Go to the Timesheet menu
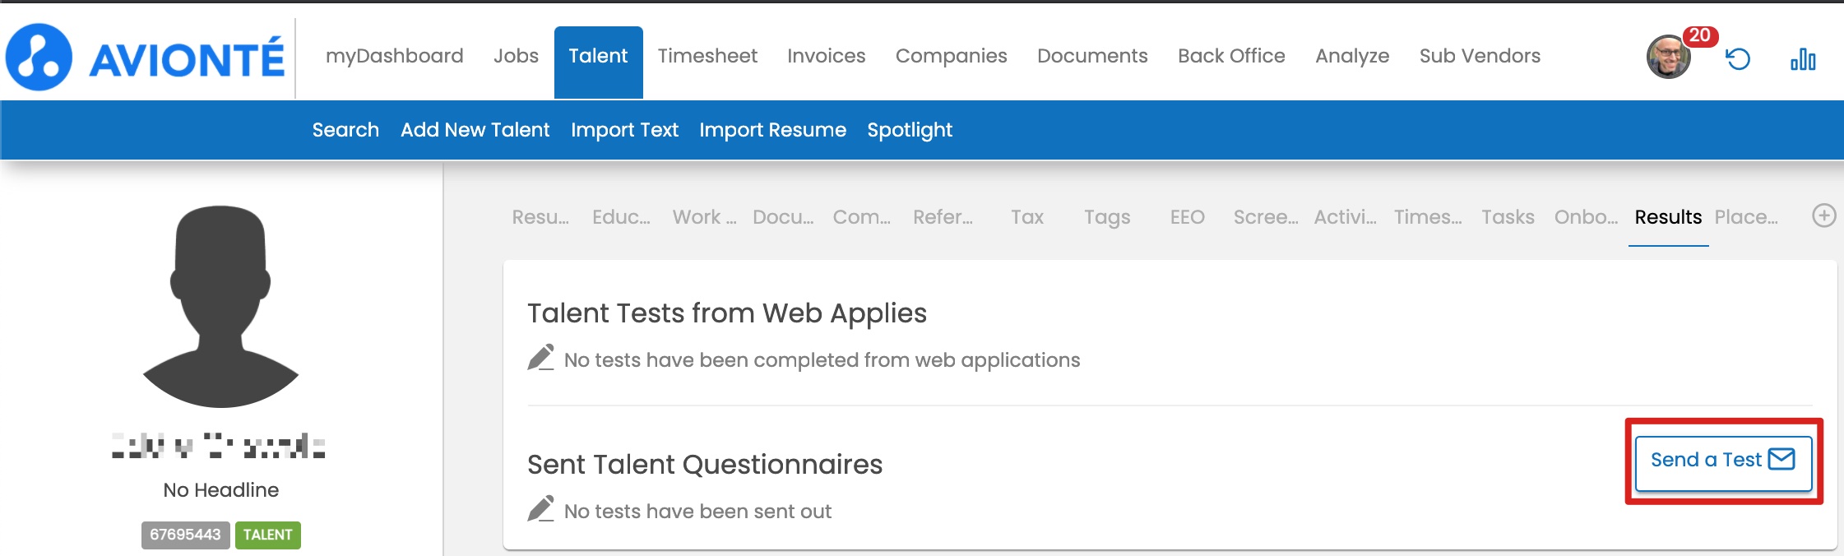This screenshot has width=1844, height=556. point(707,56)
